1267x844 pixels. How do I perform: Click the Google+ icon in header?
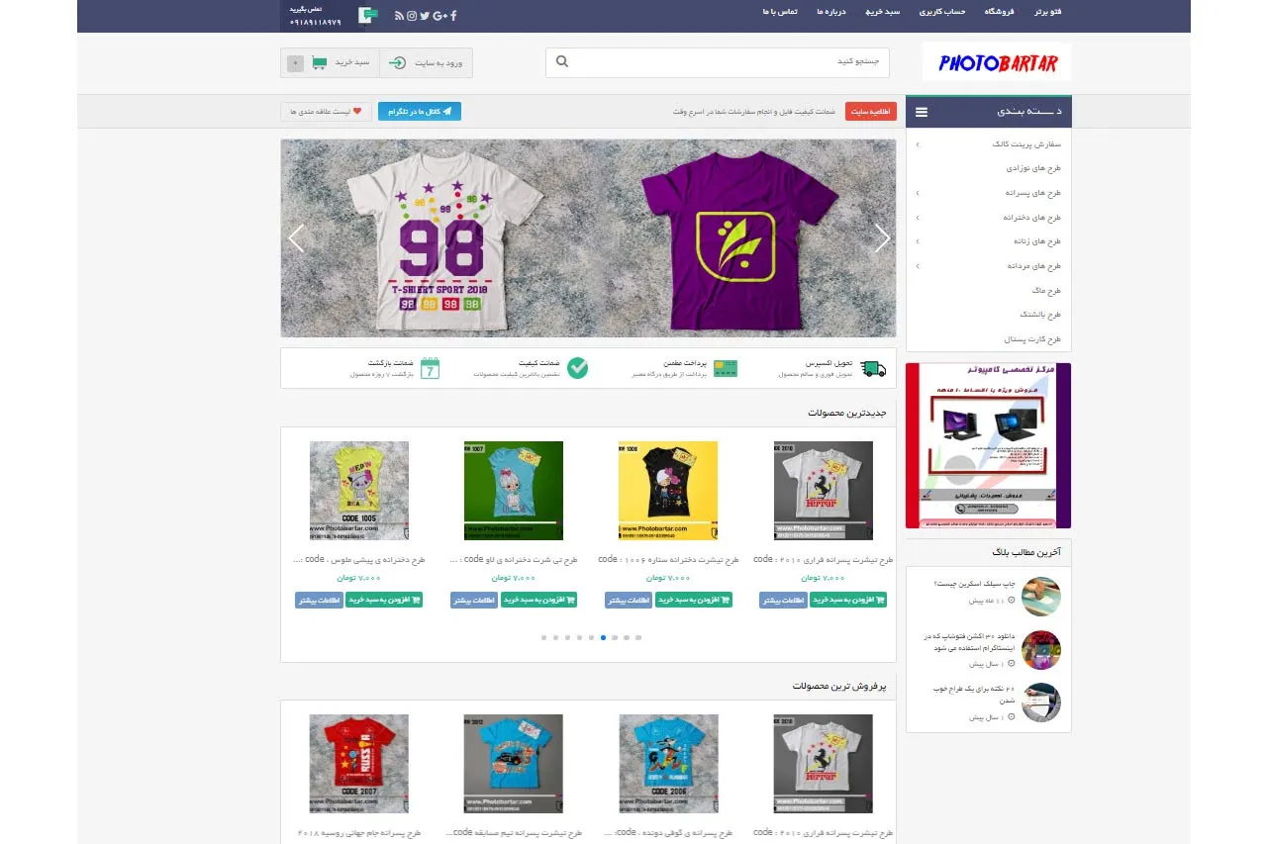click(439, 15)
